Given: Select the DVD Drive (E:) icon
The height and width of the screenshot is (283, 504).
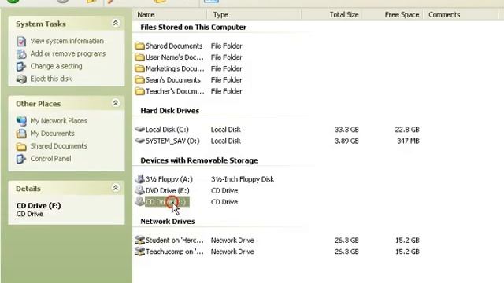Looking at the screenshot, I should point(139,190).
